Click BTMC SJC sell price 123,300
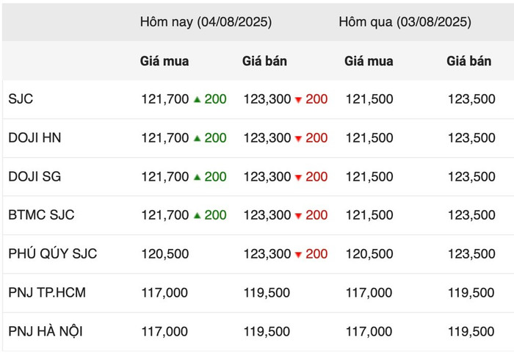This screenshot has width=514, height=354. tap(267, 215)
